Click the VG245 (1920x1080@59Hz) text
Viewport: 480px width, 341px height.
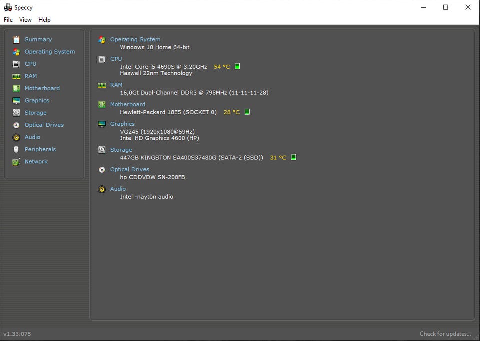click(x=157, y=132)
